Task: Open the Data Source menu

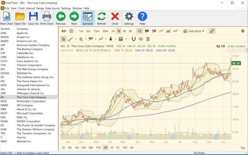Action: (x=53, y=8)
